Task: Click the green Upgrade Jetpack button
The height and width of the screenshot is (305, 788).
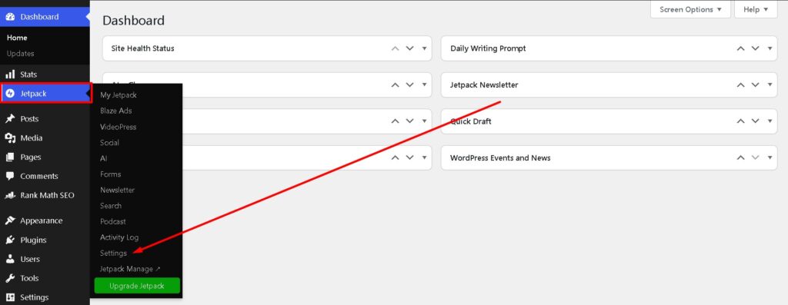Action: pyautogui.click(x=137, y=286)
